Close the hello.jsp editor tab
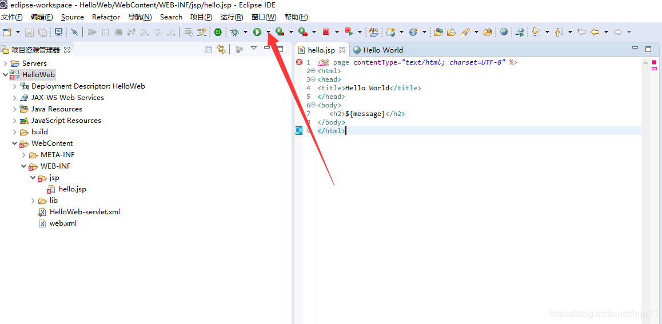Image resolution: width=662 pixels, height=324 pixels. tap(342, 50)
